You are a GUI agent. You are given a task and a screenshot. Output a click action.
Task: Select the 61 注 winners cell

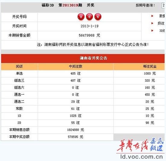[75, 108]
